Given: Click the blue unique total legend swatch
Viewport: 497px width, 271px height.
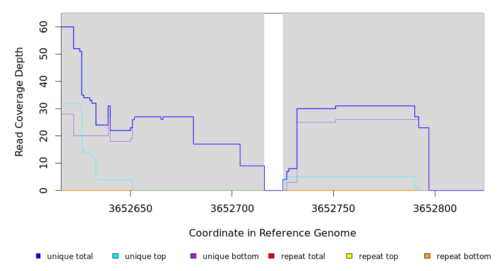Looking at the screenshot, I should coord(38,256).
